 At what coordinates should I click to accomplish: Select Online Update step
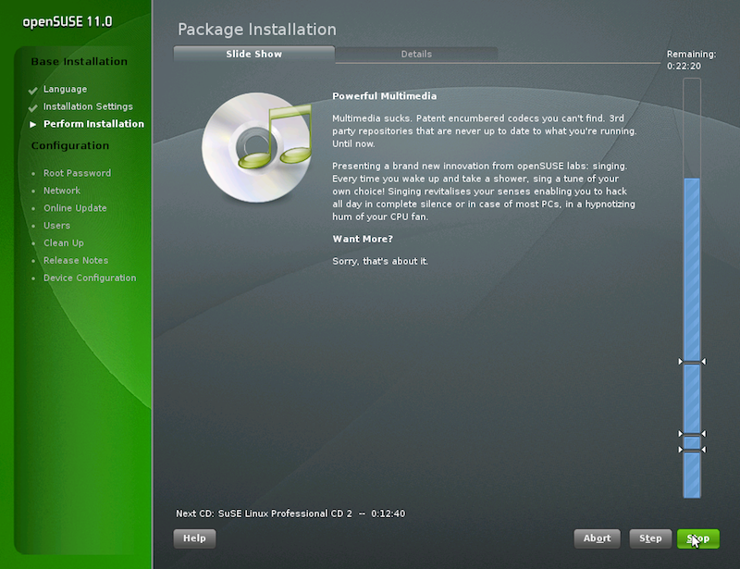(x=75, y=208)
